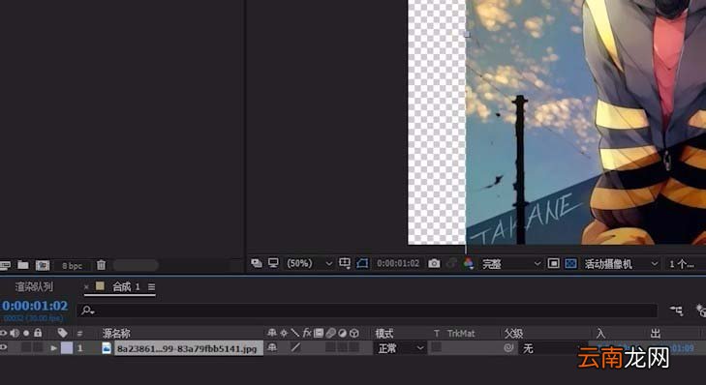Toggle the shy switch for layer 1
The width and height of the screenshot is (706, 385).
tap(272, 347)
